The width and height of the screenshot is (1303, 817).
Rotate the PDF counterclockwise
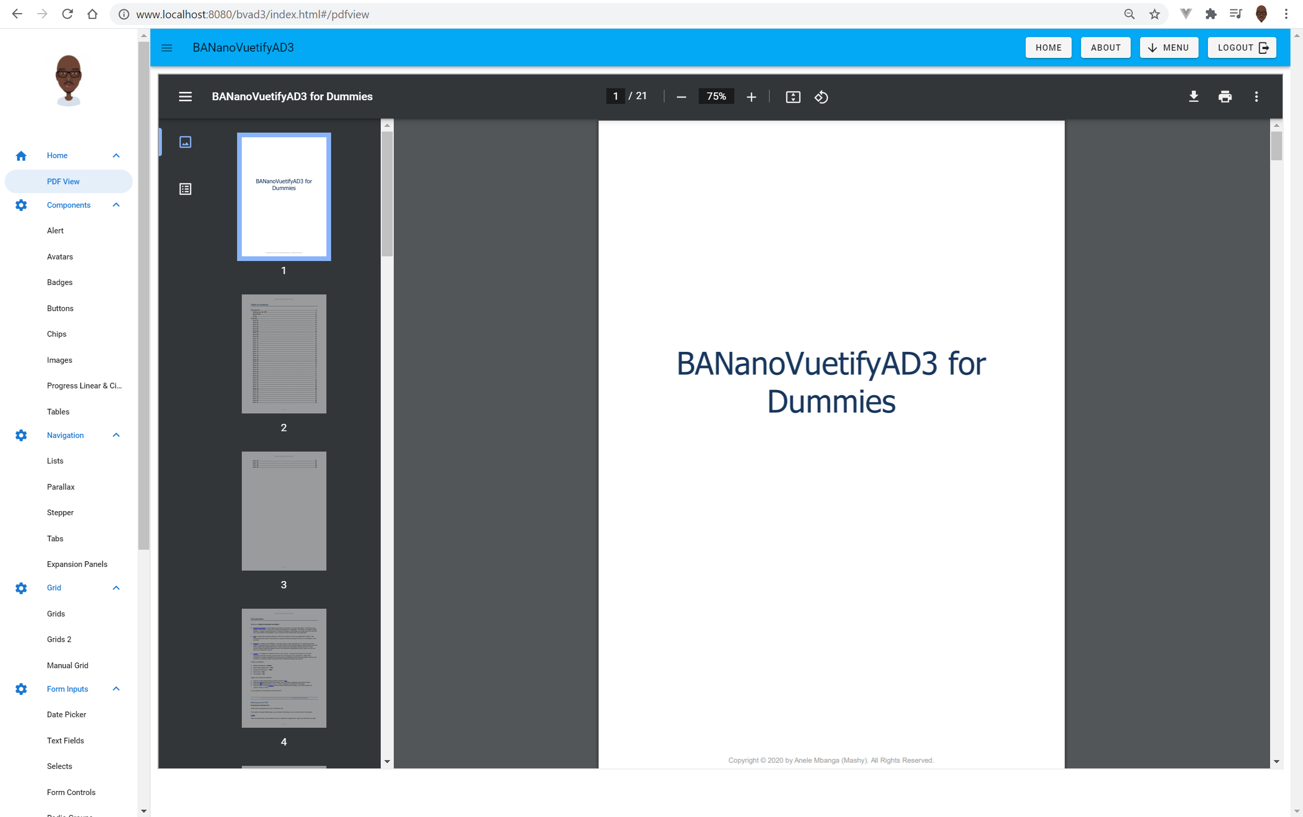click(x=821, y=97)
